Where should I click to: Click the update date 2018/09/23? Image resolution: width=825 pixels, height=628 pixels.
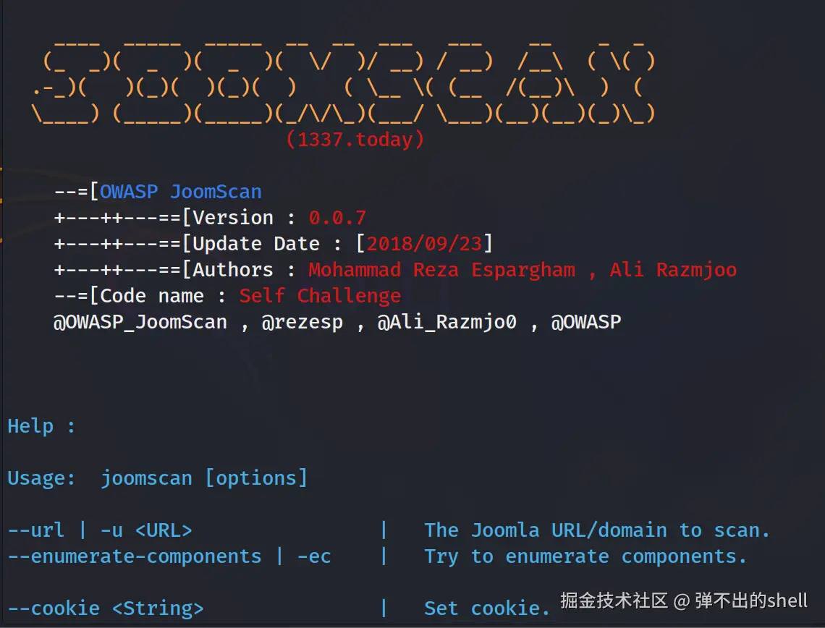click(424, 244)
